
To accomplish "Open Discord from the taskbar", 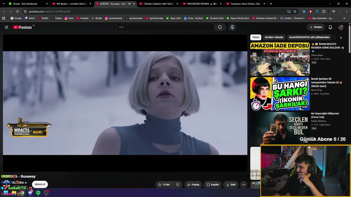I will [x=30, y=193].
